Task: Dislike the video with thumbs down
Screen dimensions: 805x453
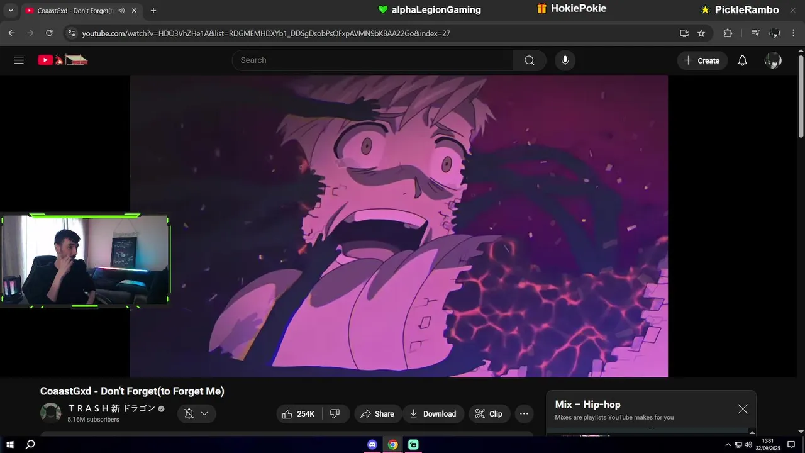Action: [x=335, y=413]
